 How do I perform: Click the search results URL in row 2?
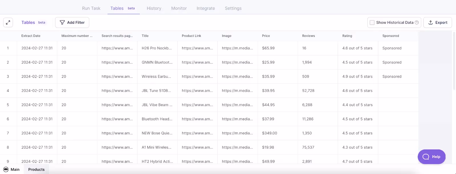pos(117,62)
